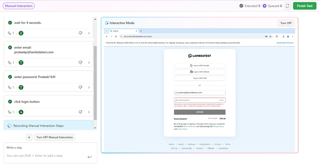This screenshot has height=167, width=319.
Task: Open a new browser tab with plus
Action: (x=141, y=31)
